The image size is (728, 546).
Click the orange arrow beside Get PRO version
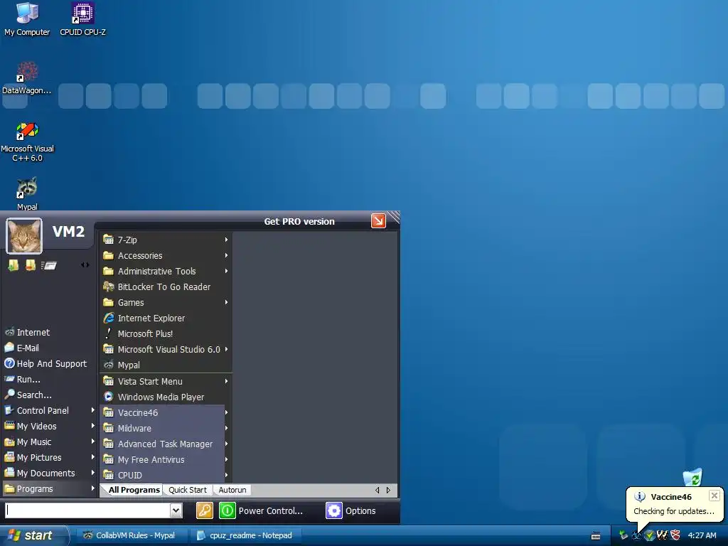378,221
